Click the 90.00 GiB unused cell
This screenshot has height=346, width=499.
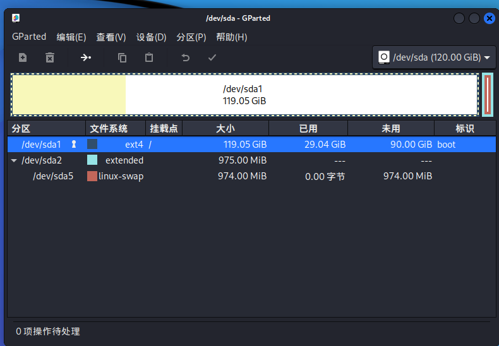coord(411,145)
